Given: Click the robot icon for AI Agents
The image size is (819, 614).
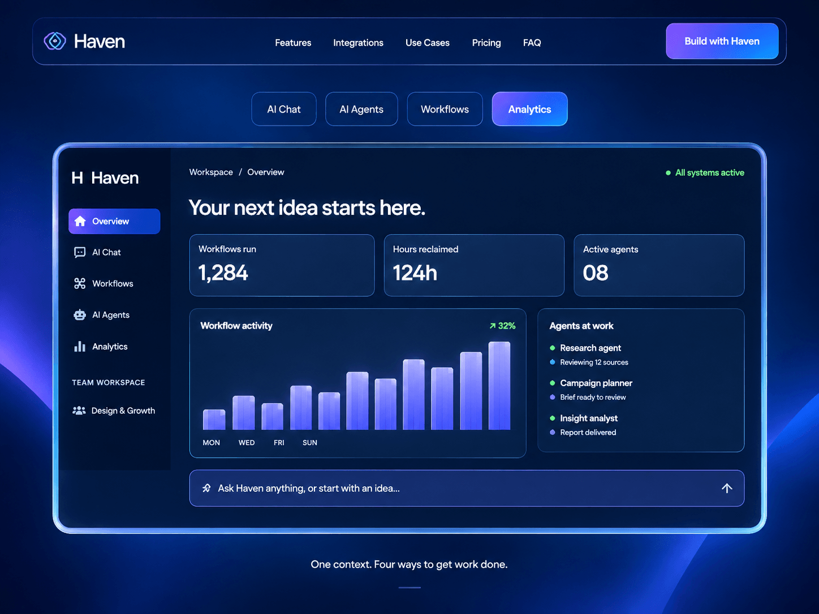Looking at the screenshot, I should tap(80, 315).
